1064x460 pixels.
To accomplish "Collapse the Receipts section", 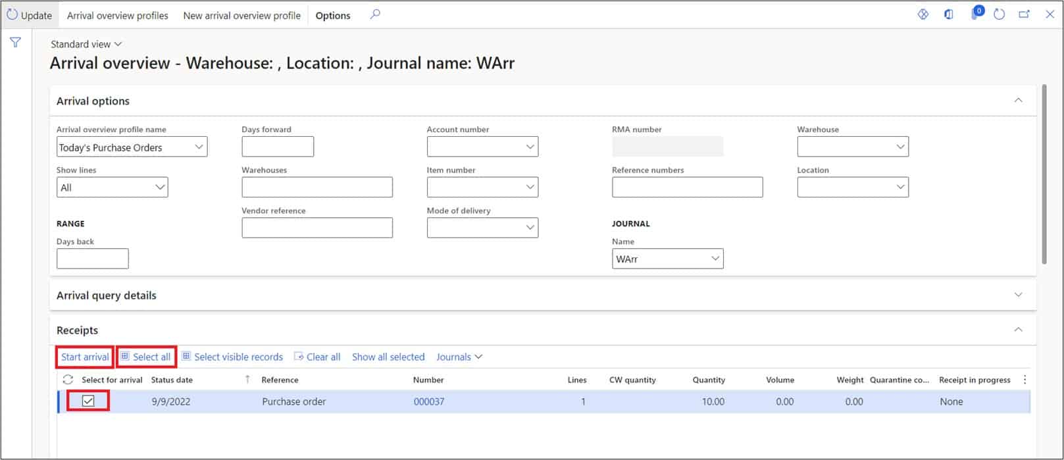I will pos(1018,330).
